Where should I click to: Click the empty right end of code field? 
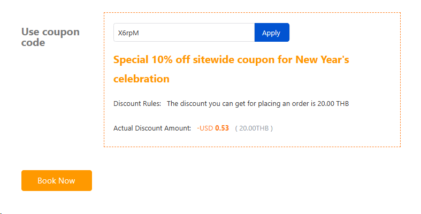[x=235, y=33]
